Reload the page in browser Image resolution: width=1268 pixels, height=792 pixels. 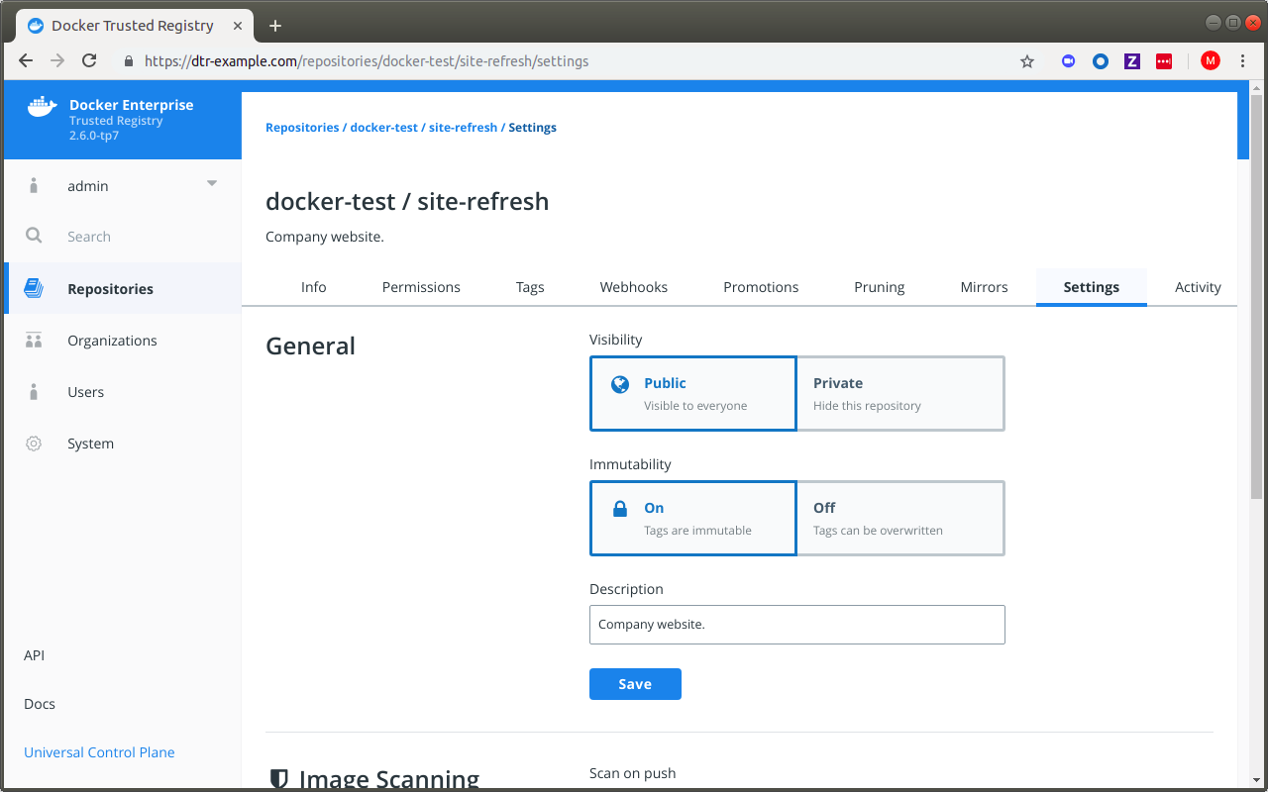[89, 61]
